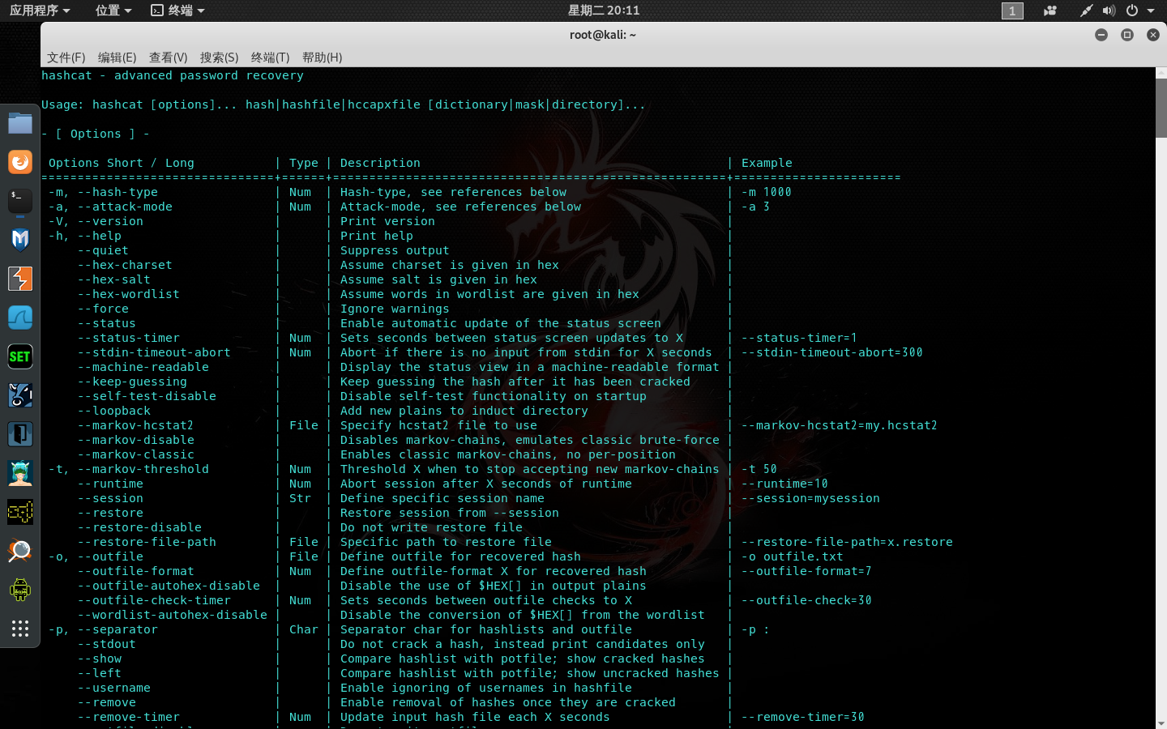The height and width of the screenshot is (729, 1167).
Task: Open the 搜索(S) menu
Action: [x=219, y=58]
